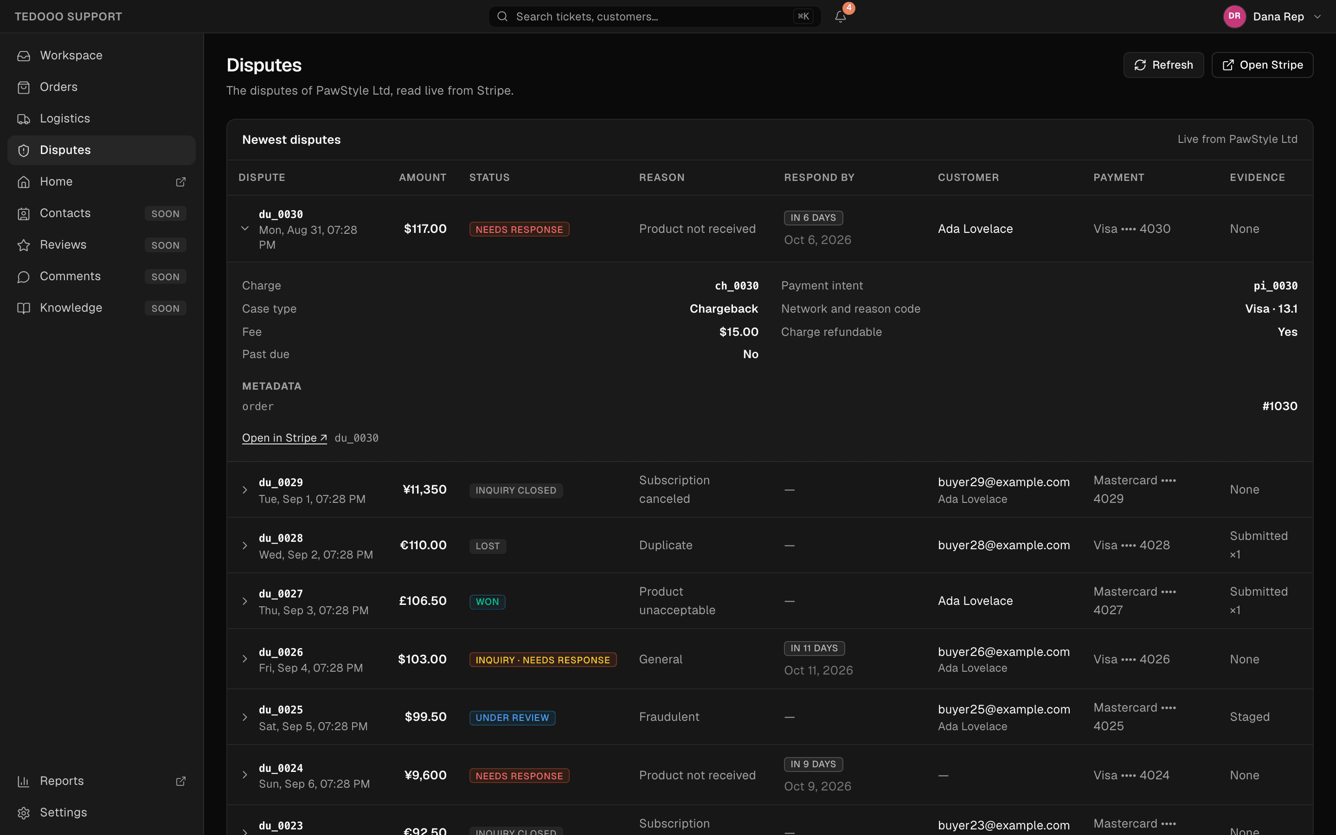Click the DR user avatar
The width and height of the screenshot is (1336, 835).
[x=1234, y=17]
